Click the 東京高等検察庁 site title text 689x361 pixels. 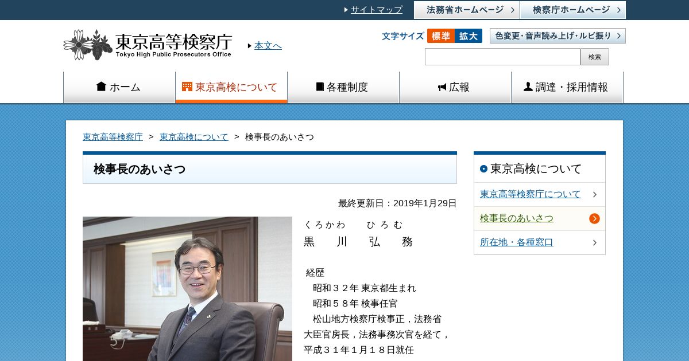pos(174,41)
